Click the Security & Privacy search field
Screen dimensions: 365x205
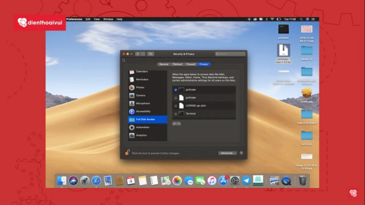pyautogui.click(x=230, y=54)
